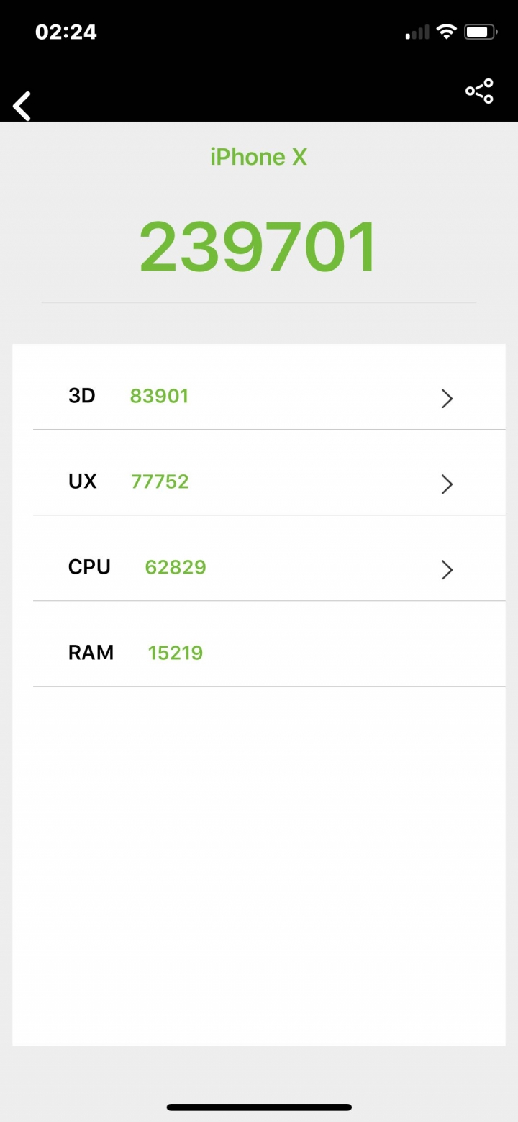The width and height of the screenshot is (518, 1122).
Task: Tap the 15219 RAM score
Action: point(176,653)
